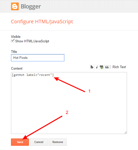138x150 pixels.
Task: Toggle italic formatting button
Action: [97, 67]
